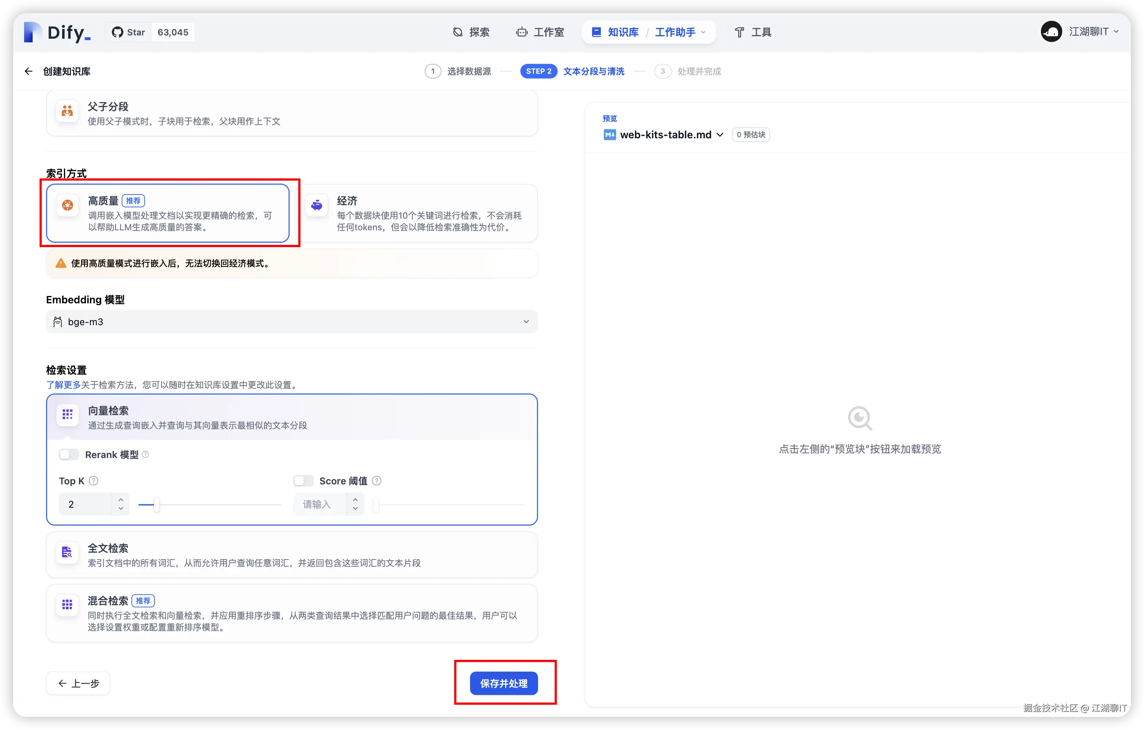The image size is (1144, 730).
Task: Click the bge-m3 model provider icon
Action: pos(57,322)
